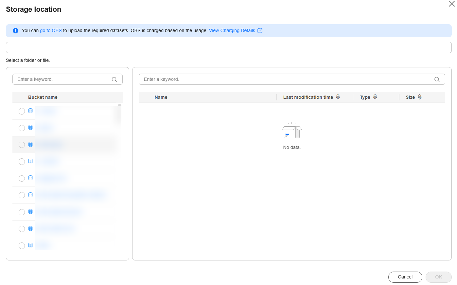This screenshot has width=457, height=285.
Task: Click the file list search magnifier icon
Action: [437, 79]
